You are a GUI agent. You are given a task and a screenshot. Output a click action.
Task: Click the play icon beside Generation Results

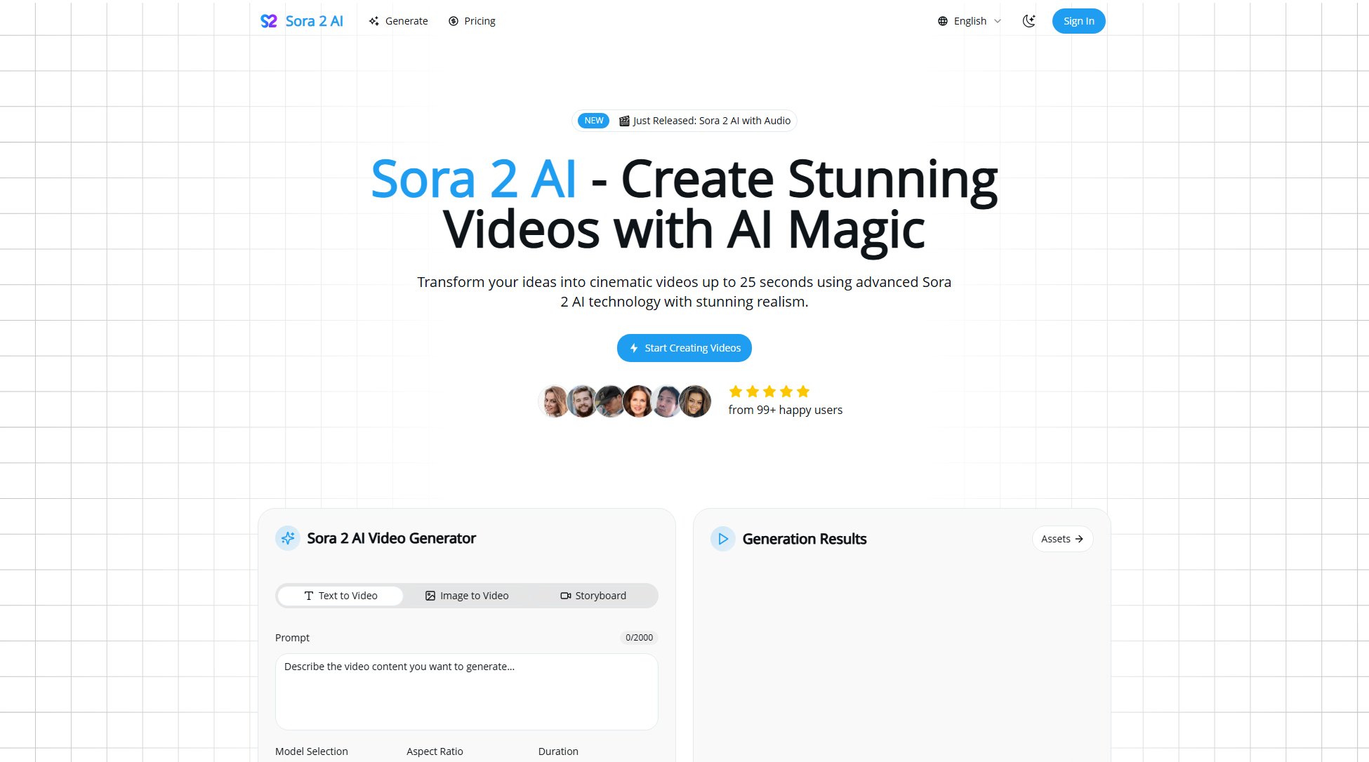tap(723, 539)
